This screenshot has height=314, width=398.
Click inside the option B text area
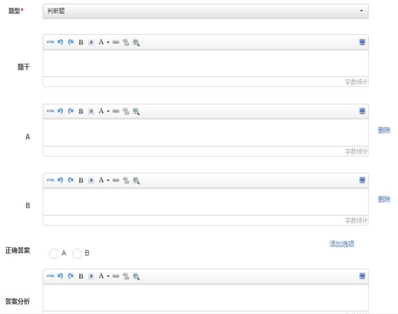point(205,201)
